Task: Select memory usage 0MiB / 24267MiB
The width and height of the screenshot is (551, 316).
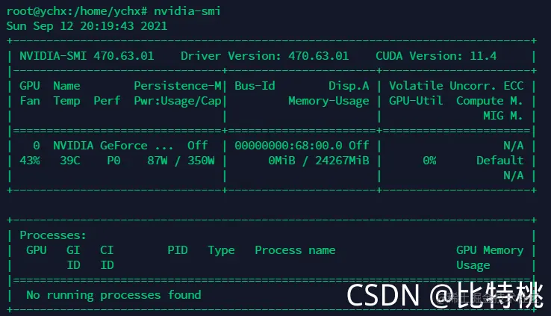Action: tap(319, 161)
